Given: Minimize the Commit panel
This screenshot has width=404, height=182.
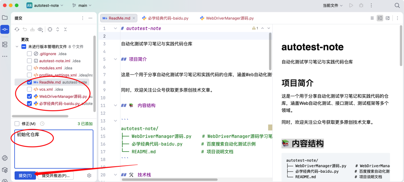Looking at the screenshot, I should (x=90, y=18).
